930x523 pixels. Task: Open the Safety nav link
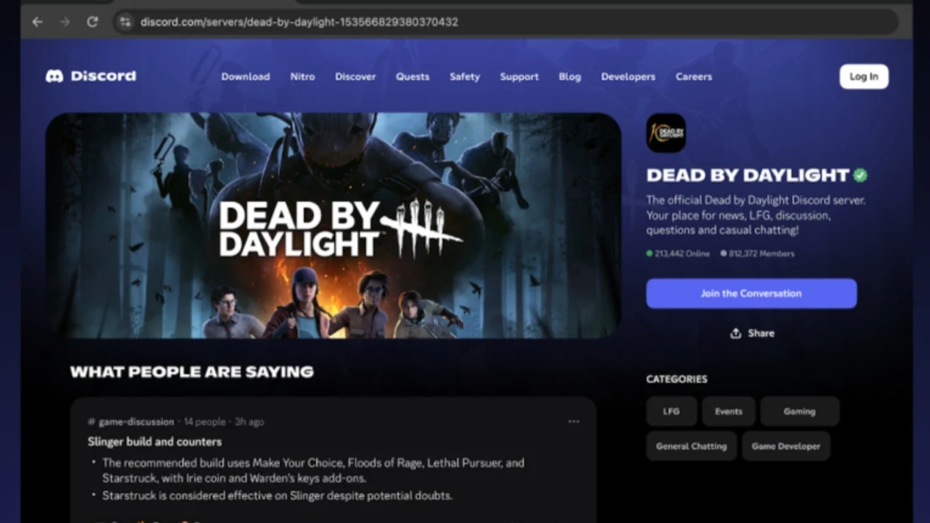pyautogui.click(x=464, y=76)
